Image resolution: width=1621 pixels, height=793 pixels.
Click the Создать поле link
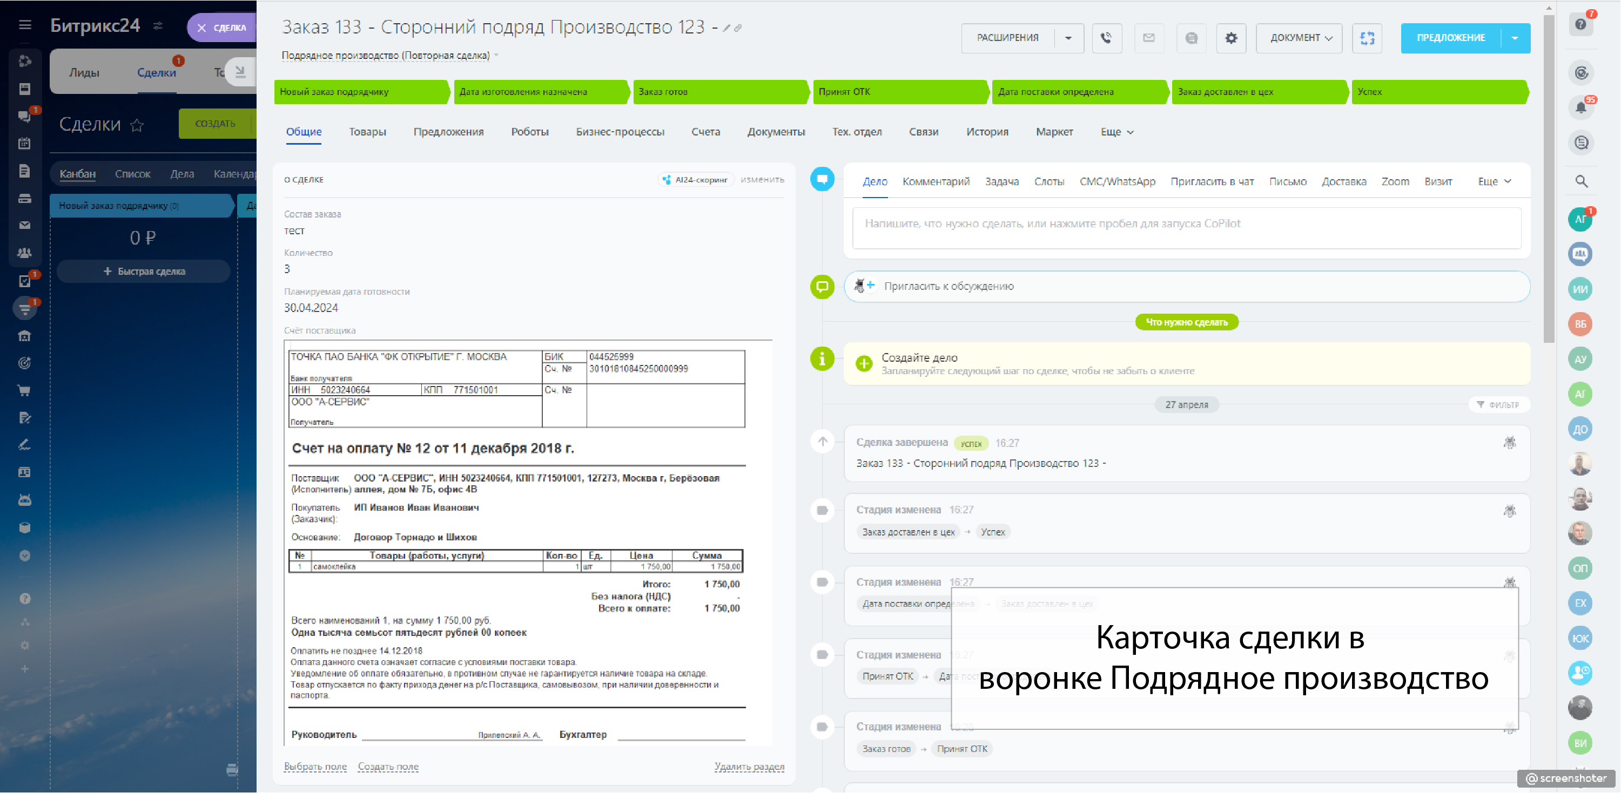(388, 766)
